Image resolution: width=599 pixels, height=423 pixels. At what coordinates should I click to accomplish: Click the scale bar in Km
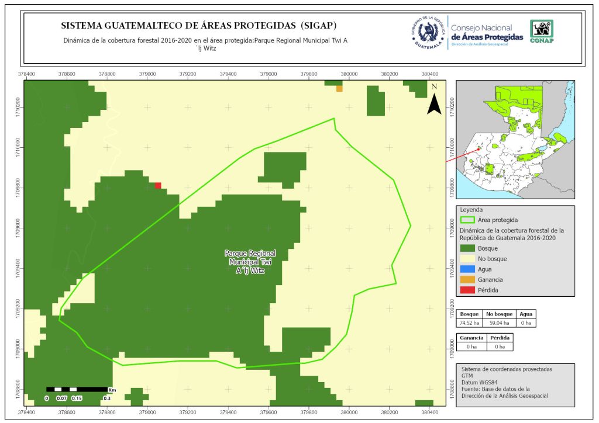77,390
